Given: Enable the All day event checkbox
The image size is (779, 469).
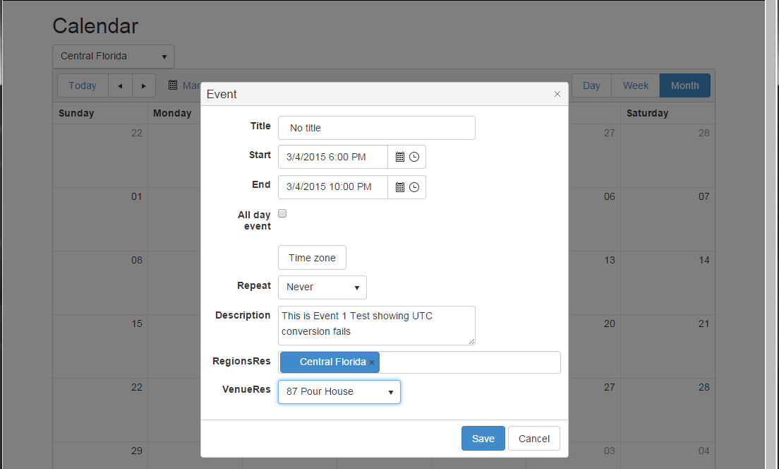Looking at the screenshot, I should point(282,213).
